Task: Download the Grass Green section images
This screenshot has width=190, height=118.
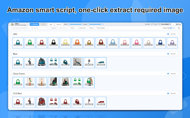Action: point(173,73)
